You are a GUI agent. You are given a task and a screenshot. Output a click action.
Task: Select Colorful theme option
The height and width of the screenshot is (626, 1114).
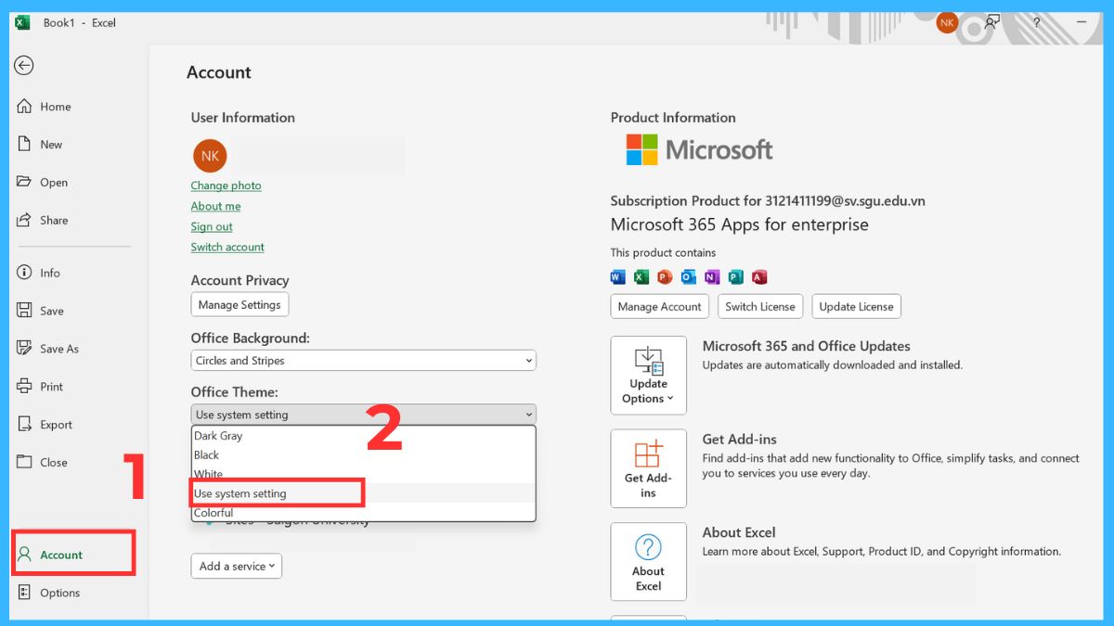pyautogui.click(x=363, y=512)
